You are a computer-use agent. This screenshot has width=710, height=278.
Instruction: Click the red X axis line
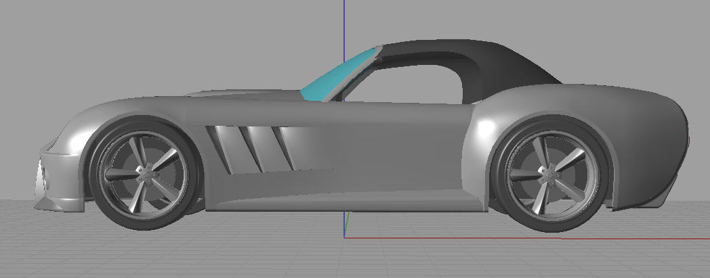pos(542,237)
